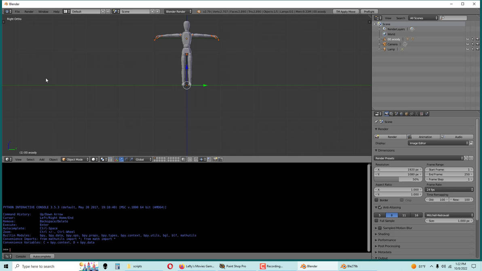Select the Render properties tab icon
This screenshot has width=482, height=271.
point(387,114)
